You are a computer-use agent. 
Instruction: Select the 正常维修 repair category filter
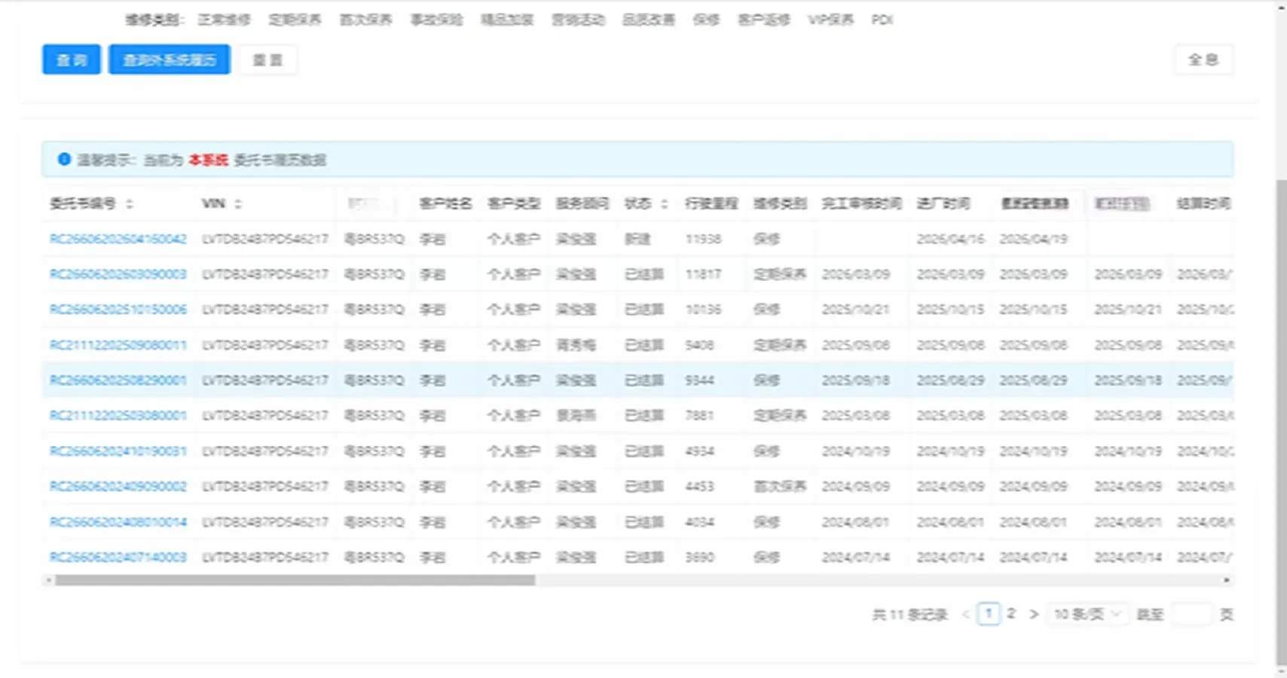tap(224, 20)
